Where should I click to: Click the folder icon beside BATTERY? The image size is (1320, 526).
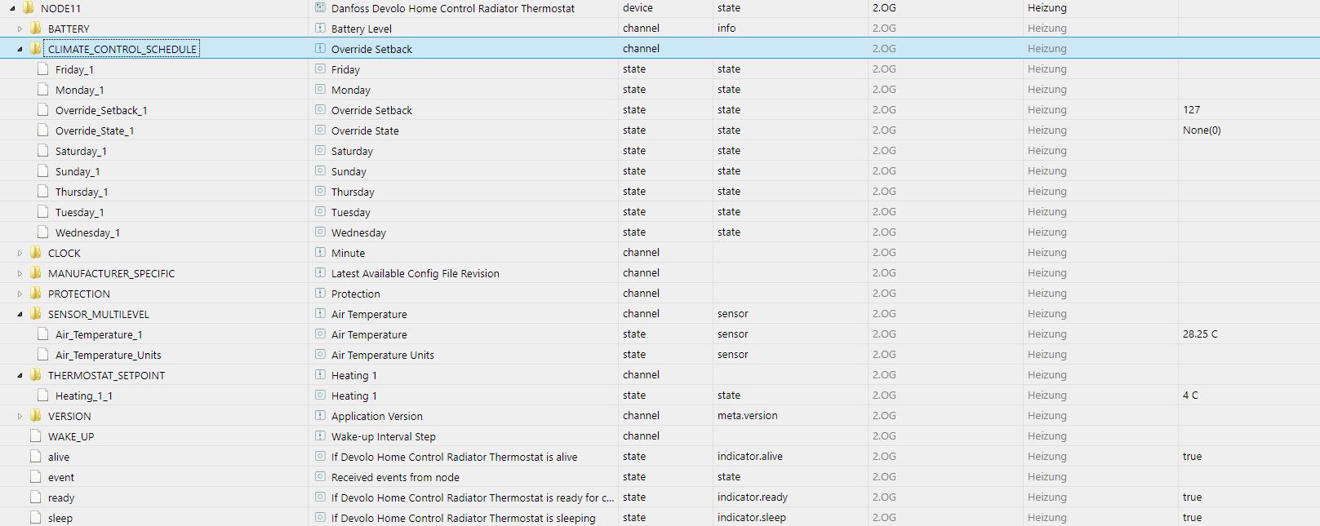tap(36, 29)
